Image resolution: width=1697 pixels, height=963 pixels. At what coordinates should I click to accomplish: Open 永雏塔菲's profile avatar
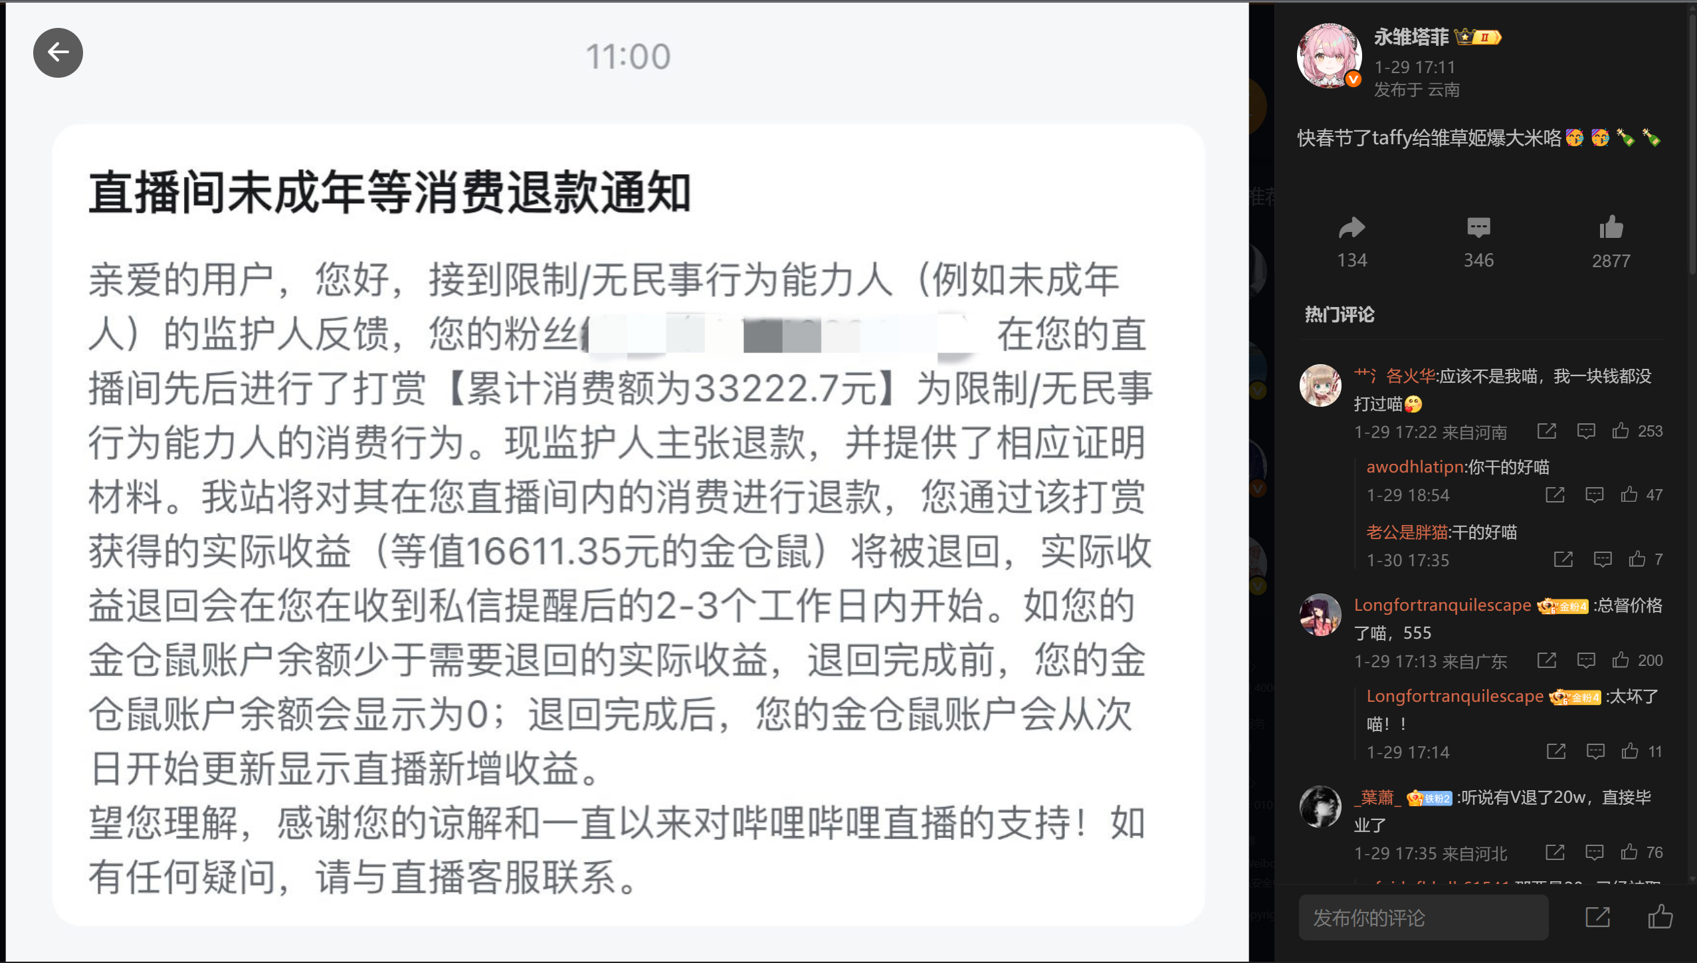1330,56
